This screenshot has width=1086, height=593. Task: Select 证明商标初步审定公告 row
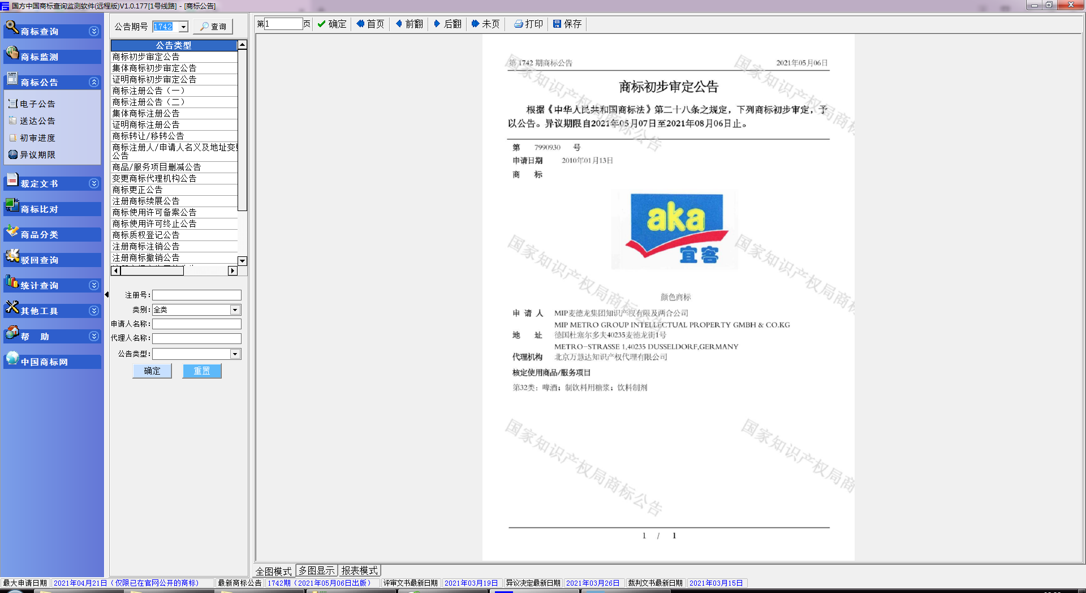tap(174, 80)
